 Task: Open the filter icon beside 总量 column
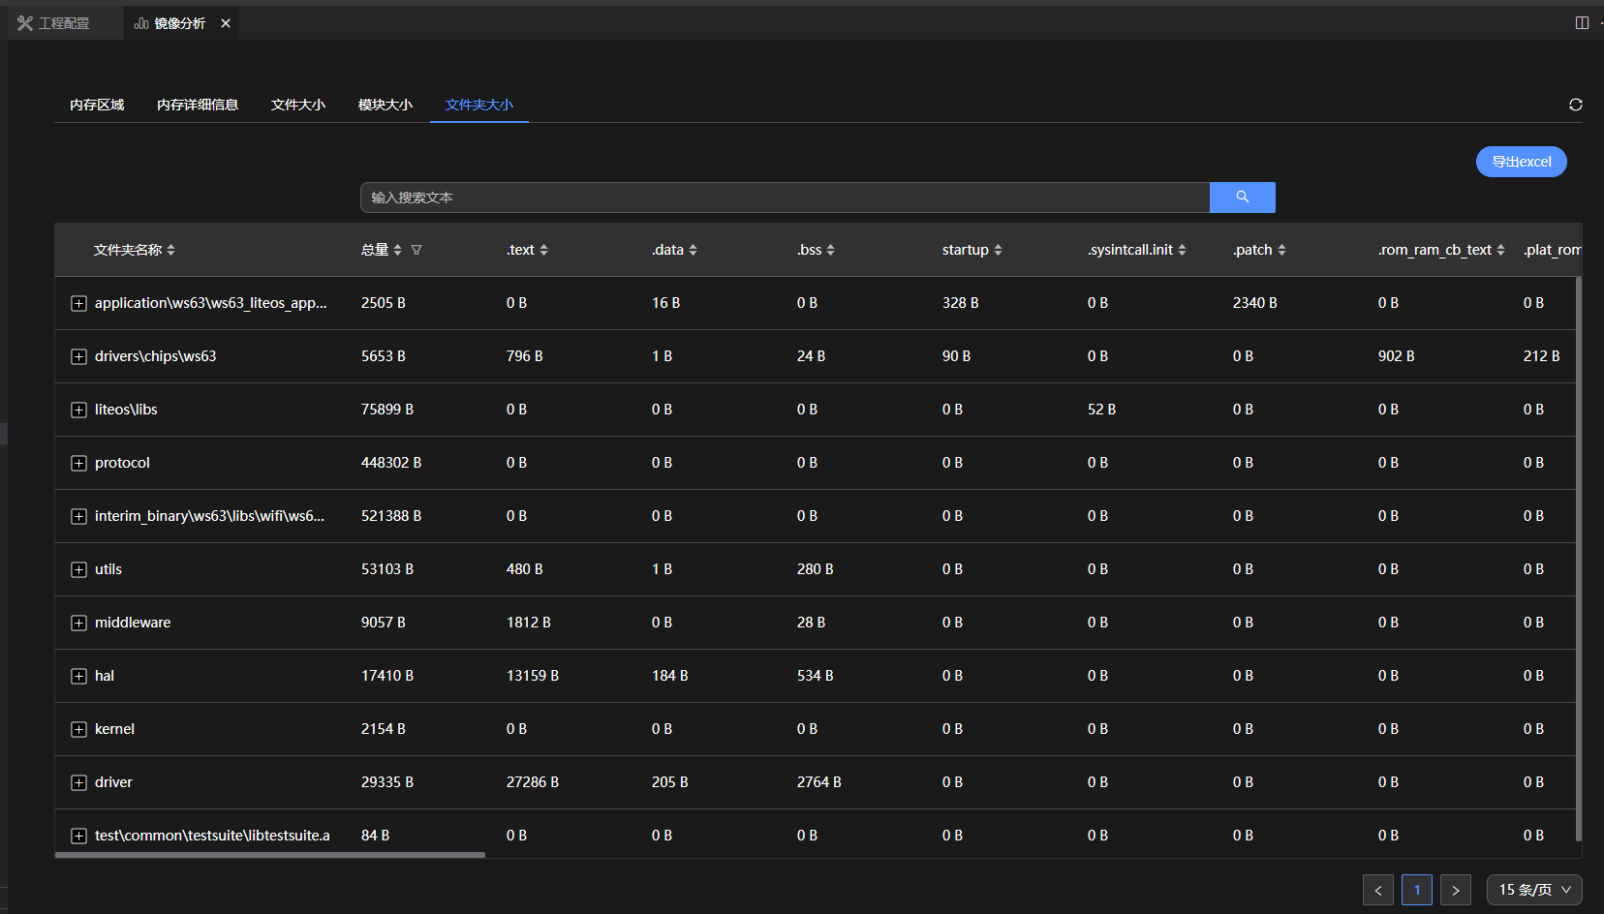click(416, 250)
